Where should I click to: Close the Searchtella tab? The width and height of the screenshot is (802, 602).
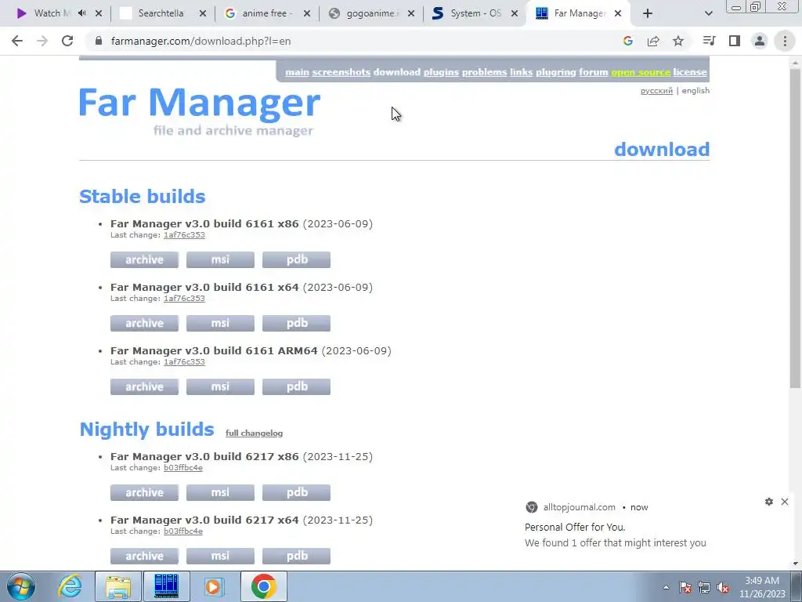tap(203, 13)
